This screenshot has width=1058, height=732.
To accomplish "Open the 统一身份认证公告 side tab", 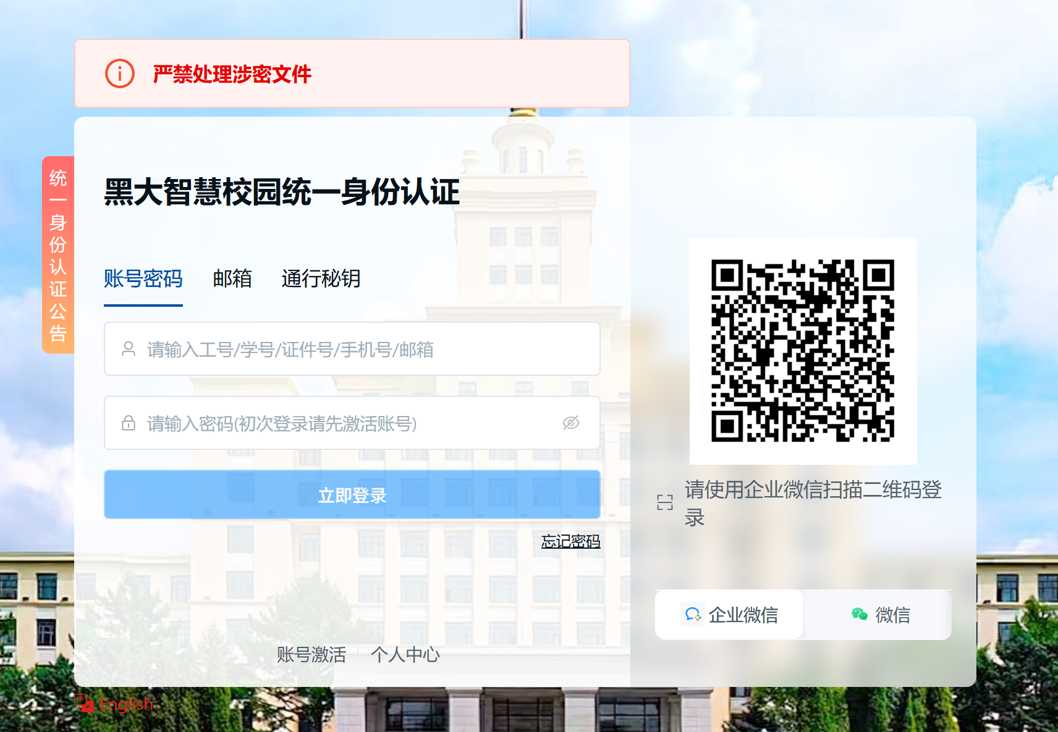I will click(58, 255).
